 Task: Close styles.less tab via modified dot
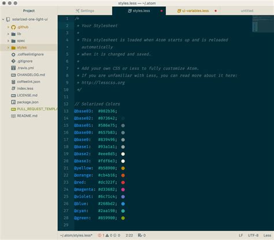click(x=161, y=11)
